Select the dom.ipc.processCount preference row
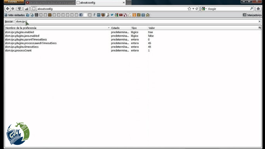 click(133, 50)
